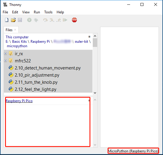Select the mfrc522 folder row

48,61
